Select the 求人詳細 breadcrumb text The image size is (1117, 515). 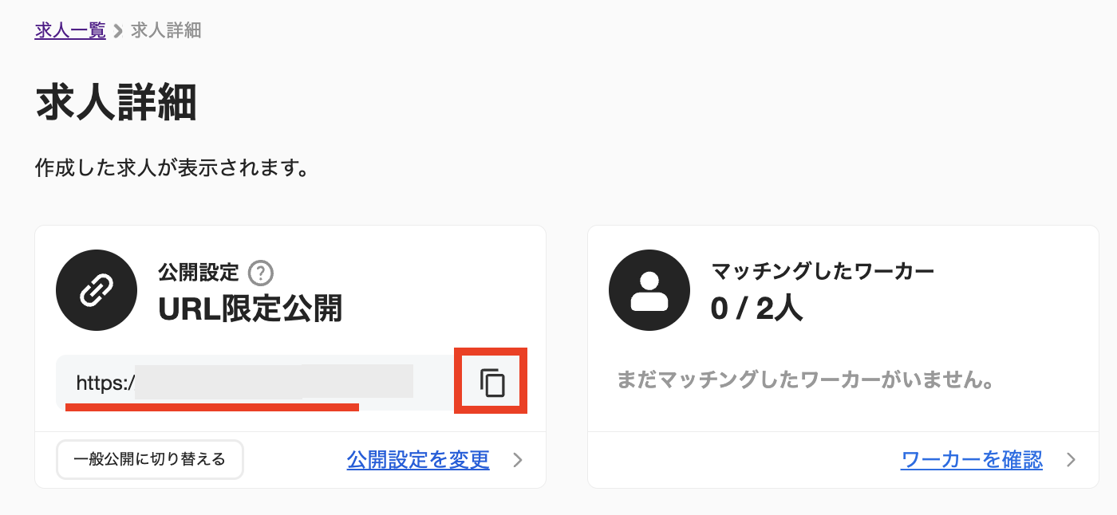166,30
